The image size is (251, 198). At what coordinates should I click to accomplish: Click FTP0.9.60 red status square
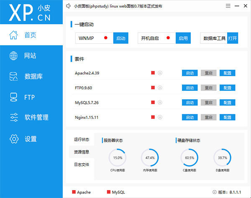[x=153, y=87]
